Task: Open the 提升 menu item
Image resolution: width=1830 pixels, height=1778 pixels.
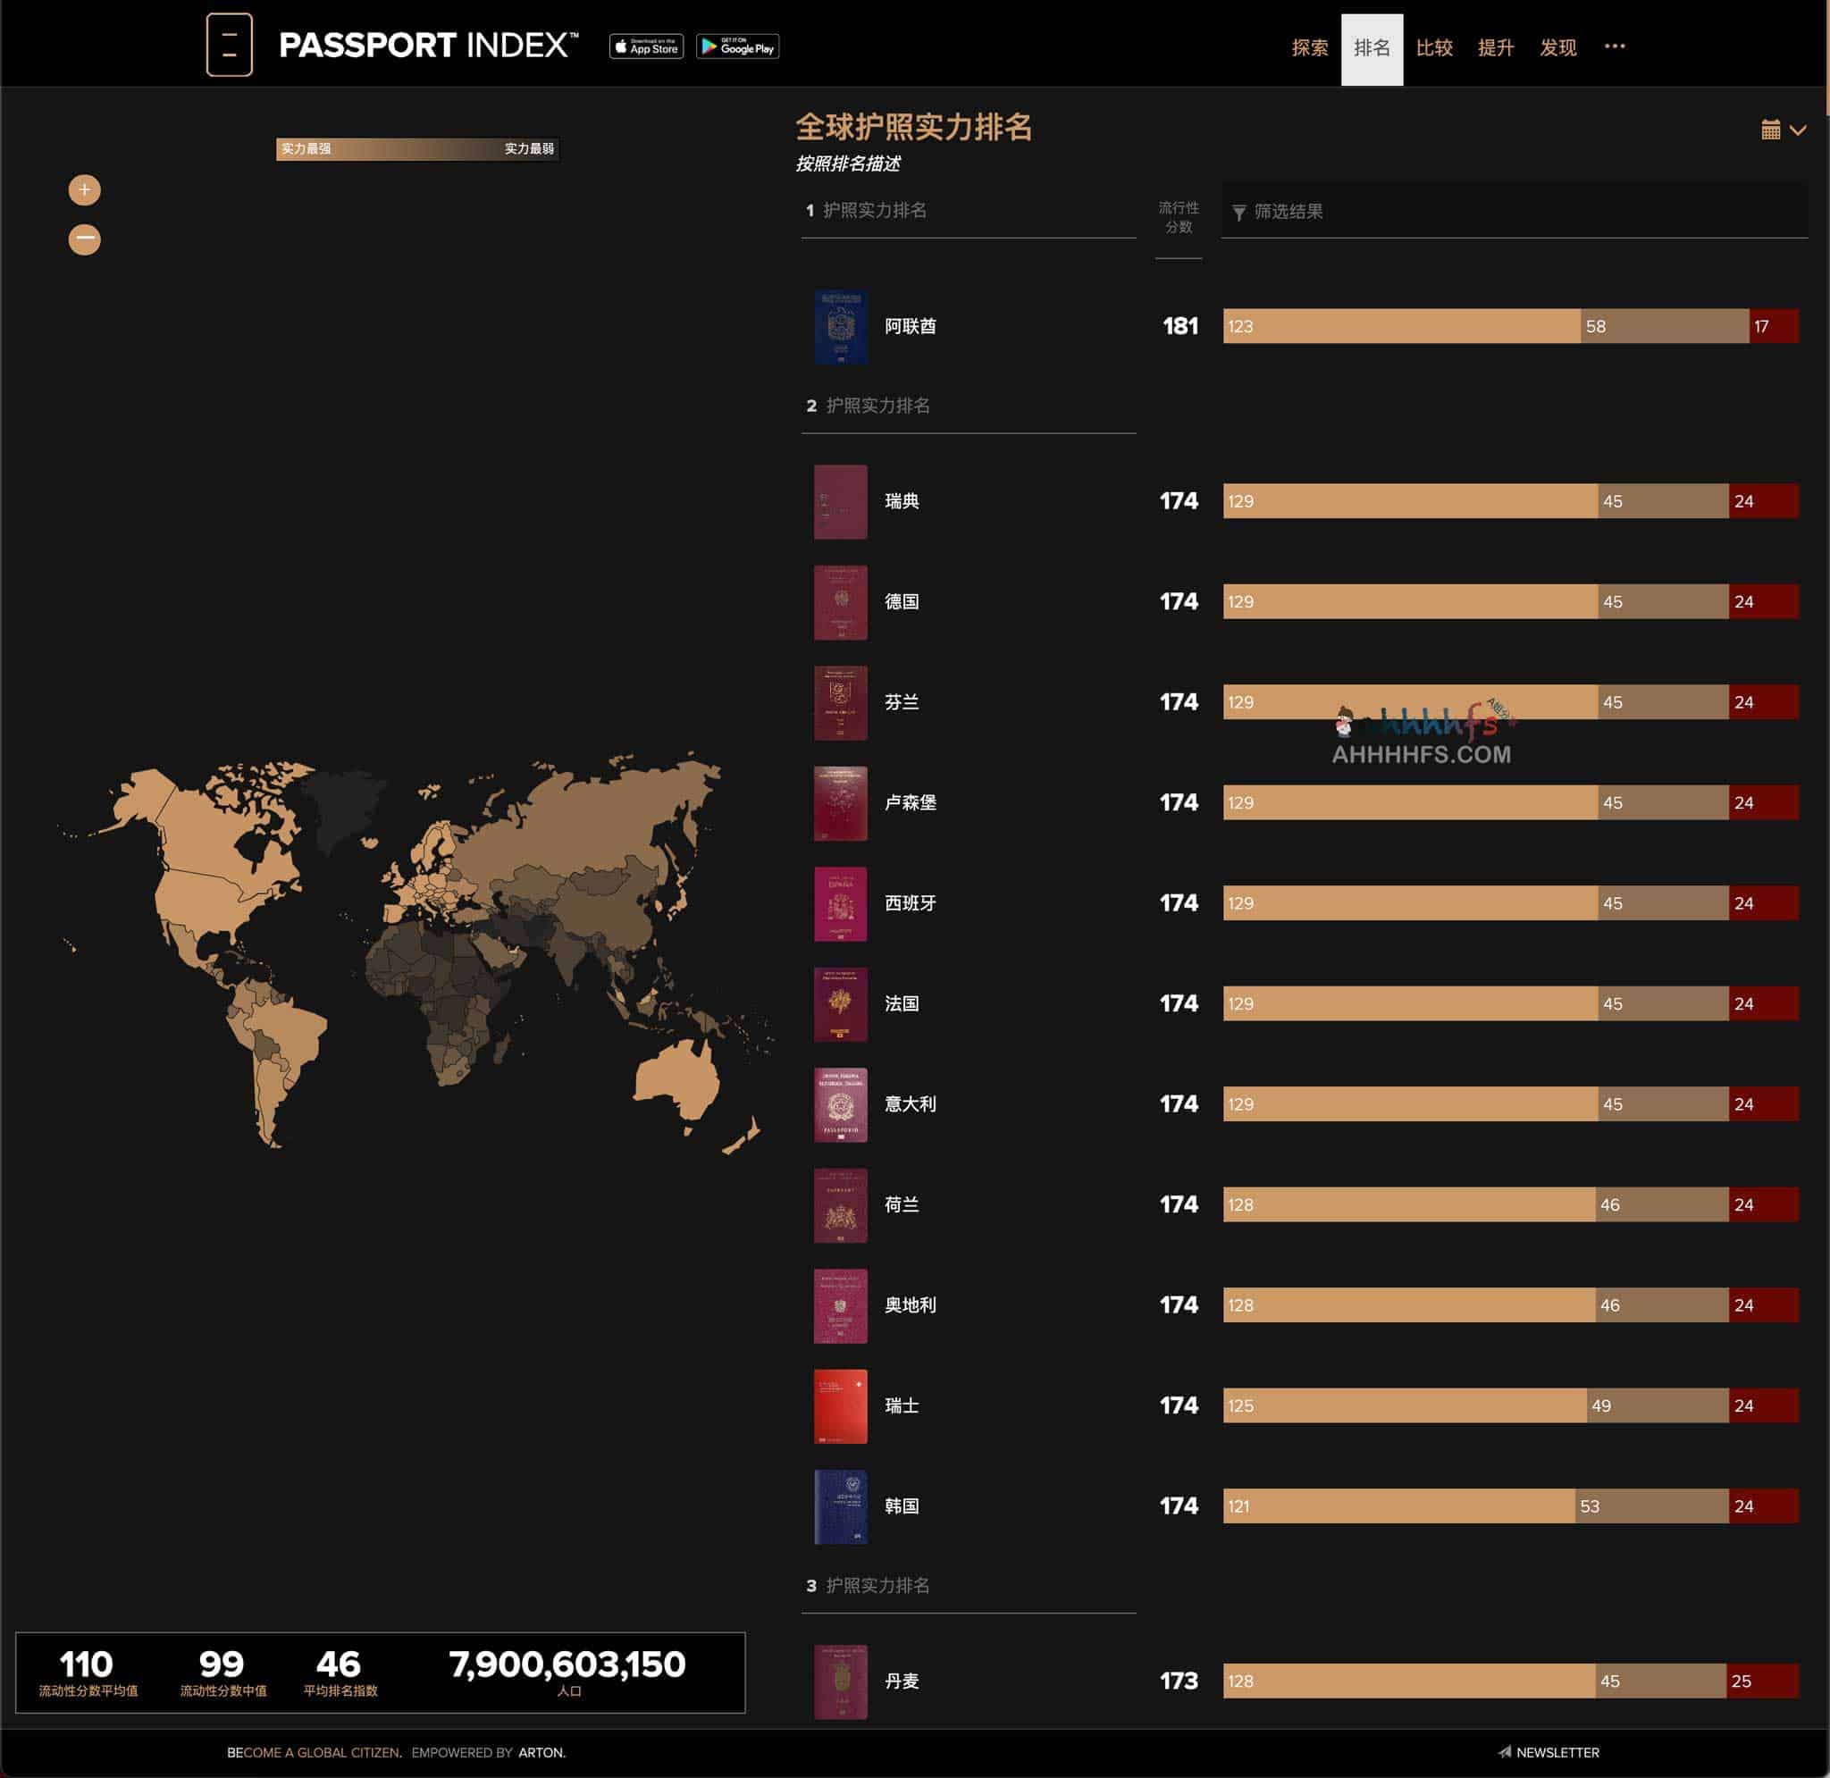Action: pos(1495,47)
